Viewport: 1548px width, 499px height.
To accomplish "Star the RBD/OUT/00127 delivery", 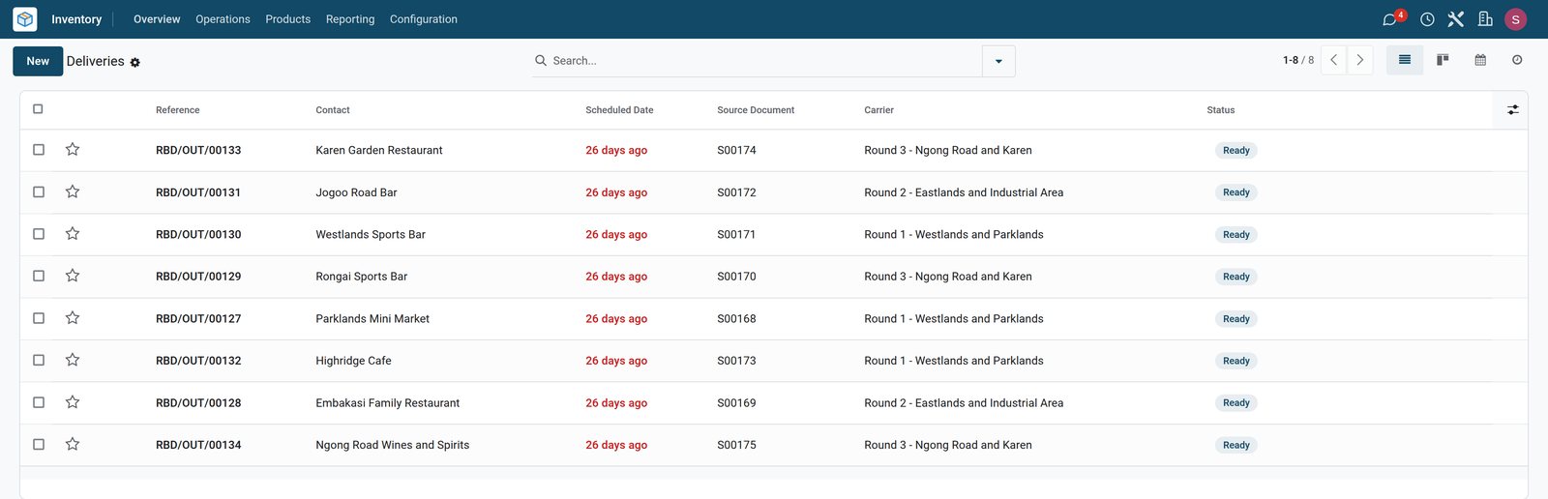I will coord(73,318).
